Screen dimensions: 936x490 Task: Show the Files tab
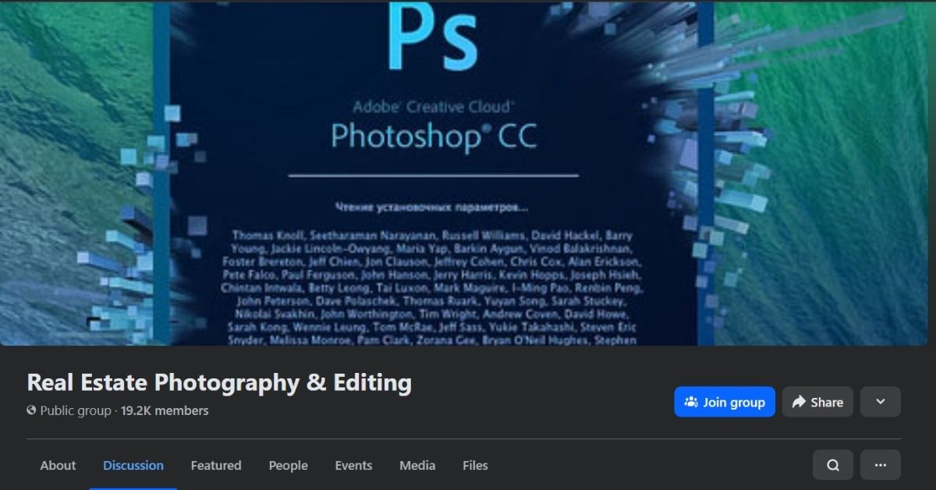475,466
